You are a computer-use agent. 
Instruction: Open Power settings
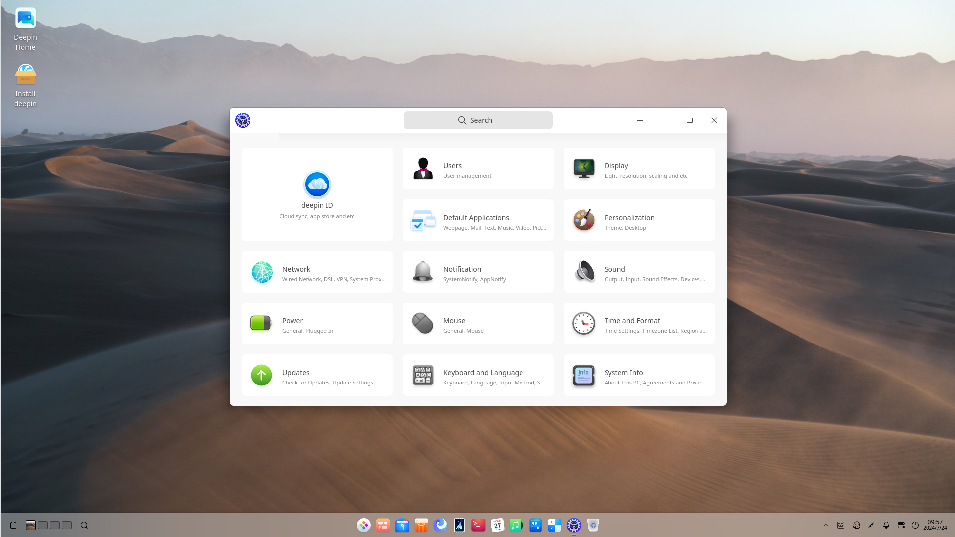(317, 323)
